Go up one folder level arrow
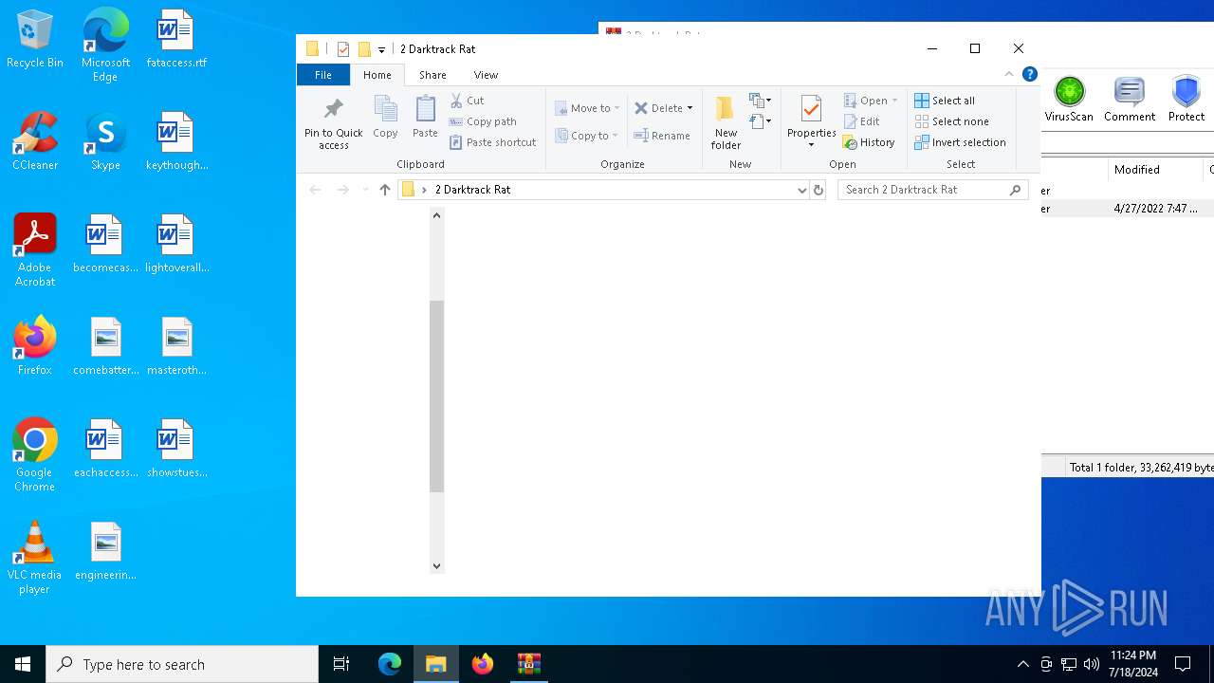The image size is (1214, 683). point(384,190)
